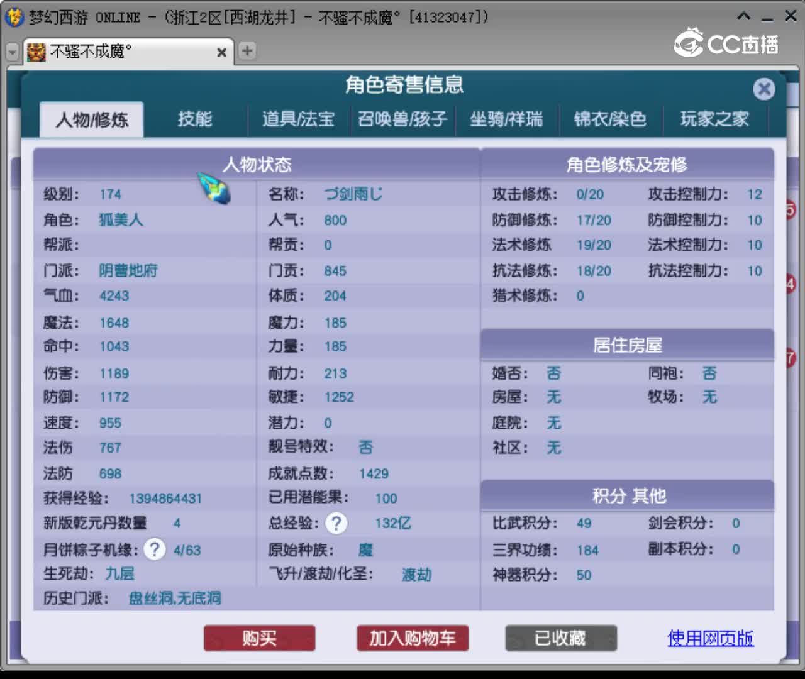
Task: Click the 成就点数 value 1429
Action: tap(374, 473)
